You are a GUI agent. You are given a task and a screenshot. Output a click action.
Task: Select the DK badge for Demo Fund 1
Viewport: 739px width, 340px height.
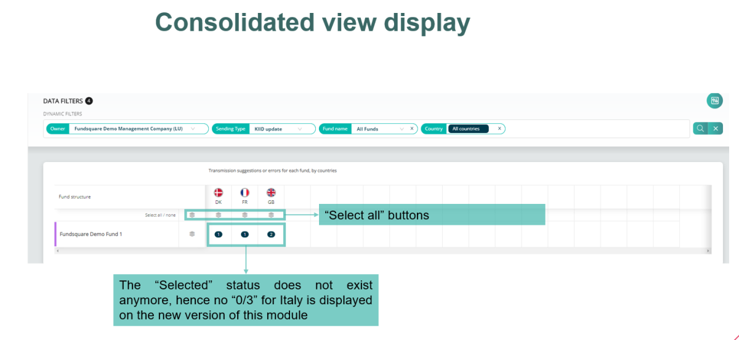point(218,234)
